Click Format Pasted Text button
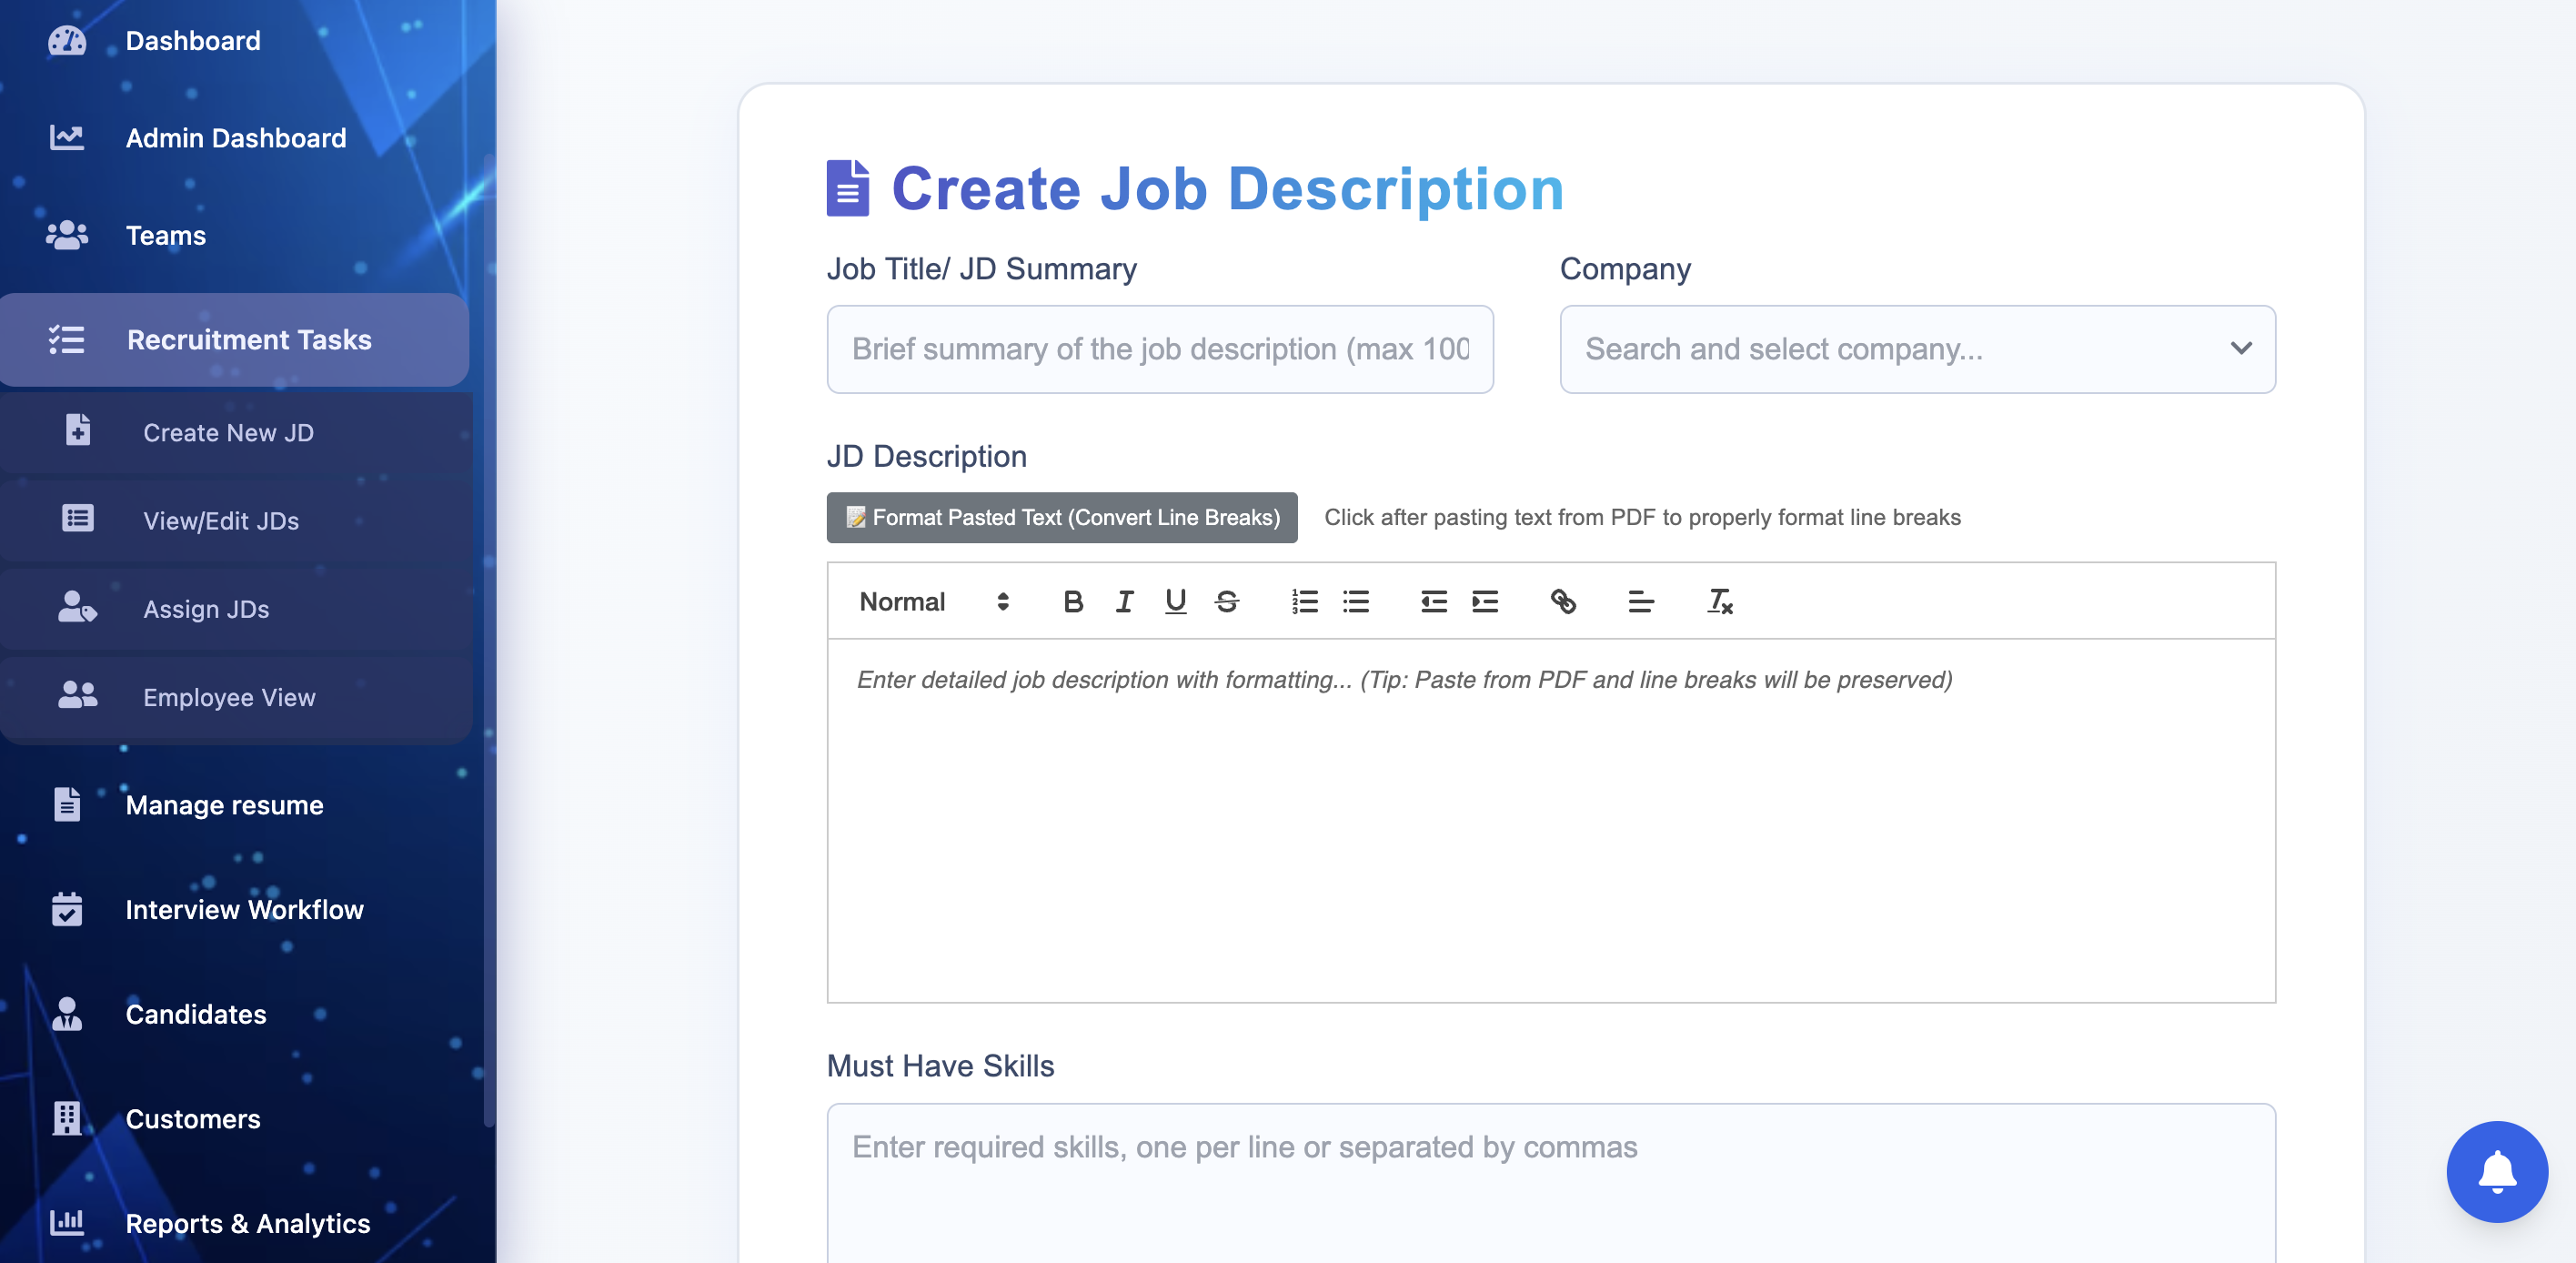 tap(1061, 517)
